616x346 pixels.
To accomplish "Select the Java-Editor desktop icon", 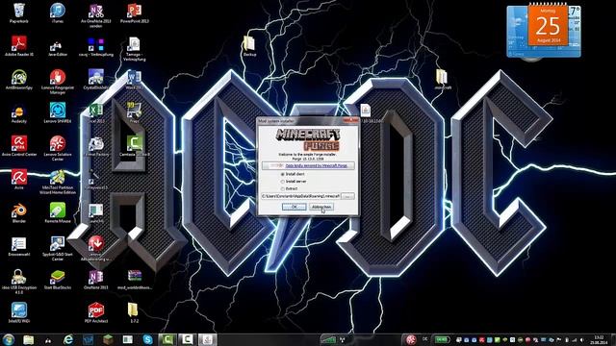I will [58, 46].
